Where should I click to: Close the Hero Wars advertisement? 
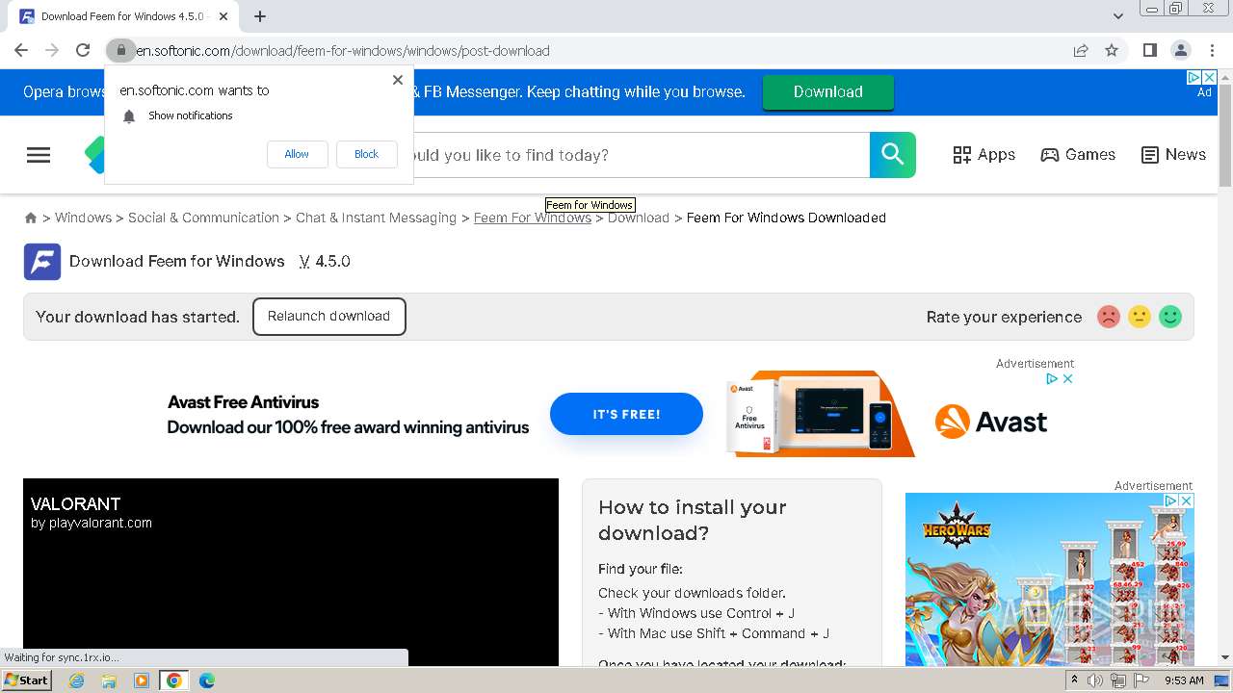1187,500
